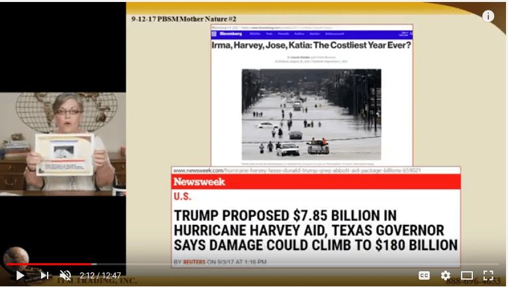Image resolution: width=508 pixels, height=287 pixels.
Task: Click the newsweek.com URL line
Action: (x=297, y=170)
